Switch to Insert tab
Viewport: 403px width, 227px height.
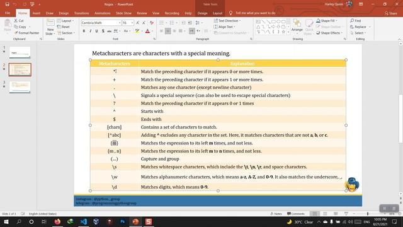pos(37,13)
